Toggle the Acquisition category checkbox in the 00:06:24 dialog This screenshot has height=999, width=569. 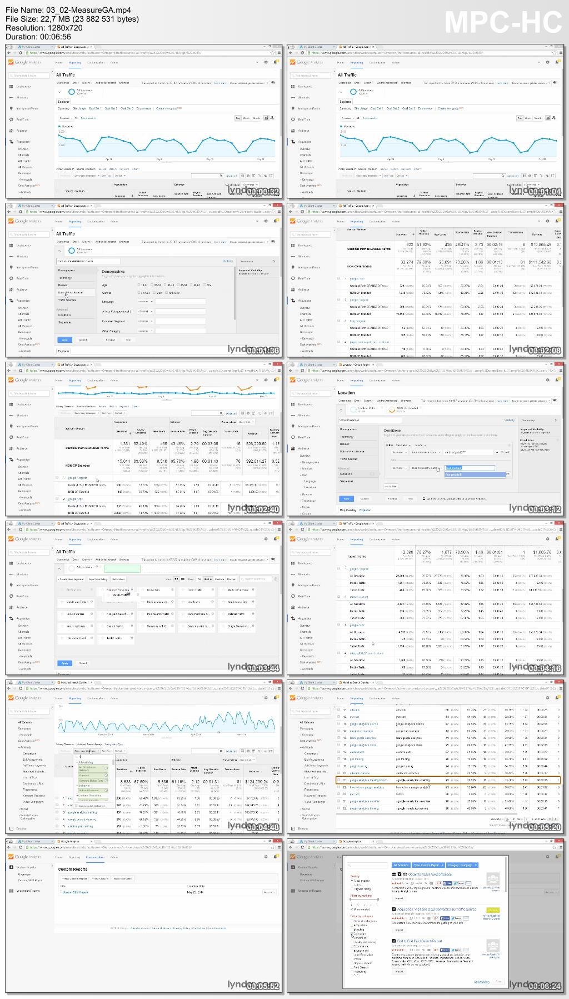pyautogui.click(x=352, y=925)
